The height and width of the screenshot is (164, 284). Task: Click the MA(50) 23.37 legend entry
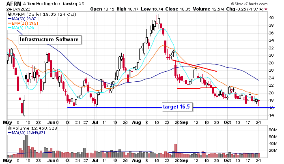click(22, 19)
